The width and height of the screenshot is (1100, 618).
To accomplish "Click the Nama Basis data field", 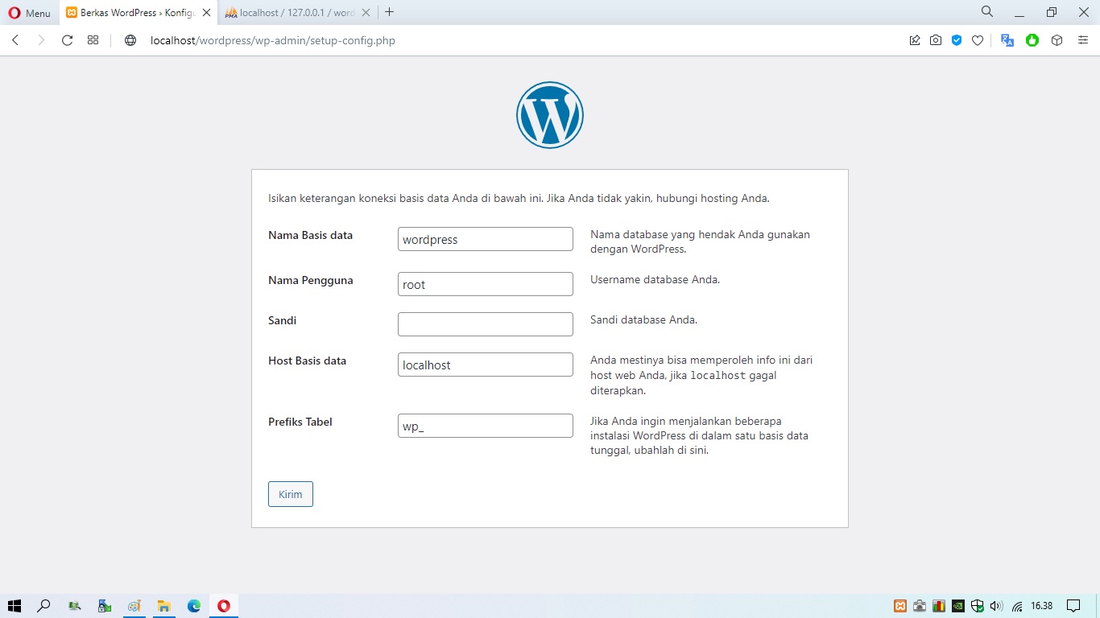I will pyautogui.click(x=486, y=239).
